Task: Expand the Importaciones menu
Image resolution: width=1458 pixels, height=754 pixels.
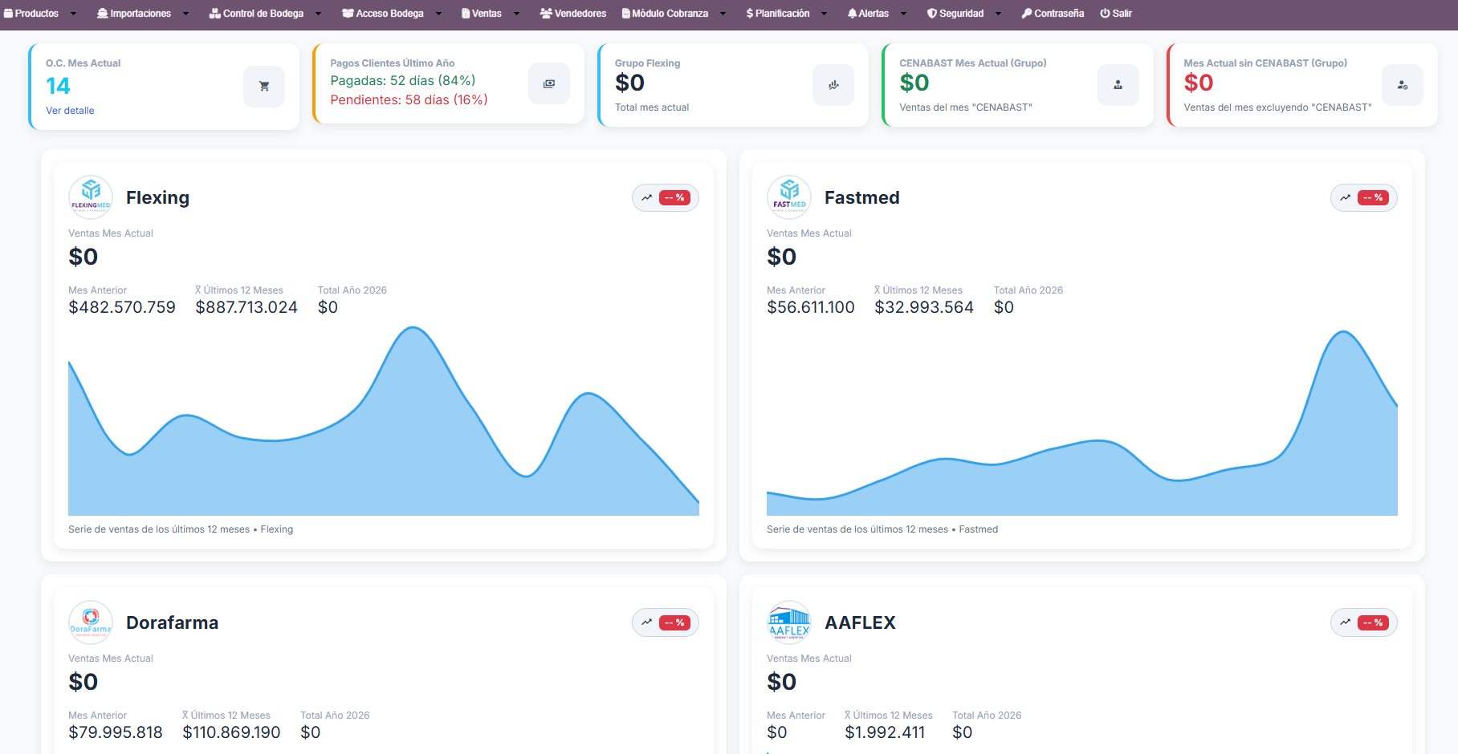Action: [143, 14]
